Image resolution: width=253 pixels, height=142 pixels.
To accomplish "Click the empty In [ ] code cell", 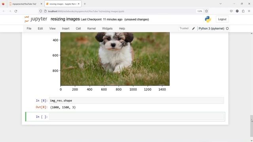I will [136, 117].
